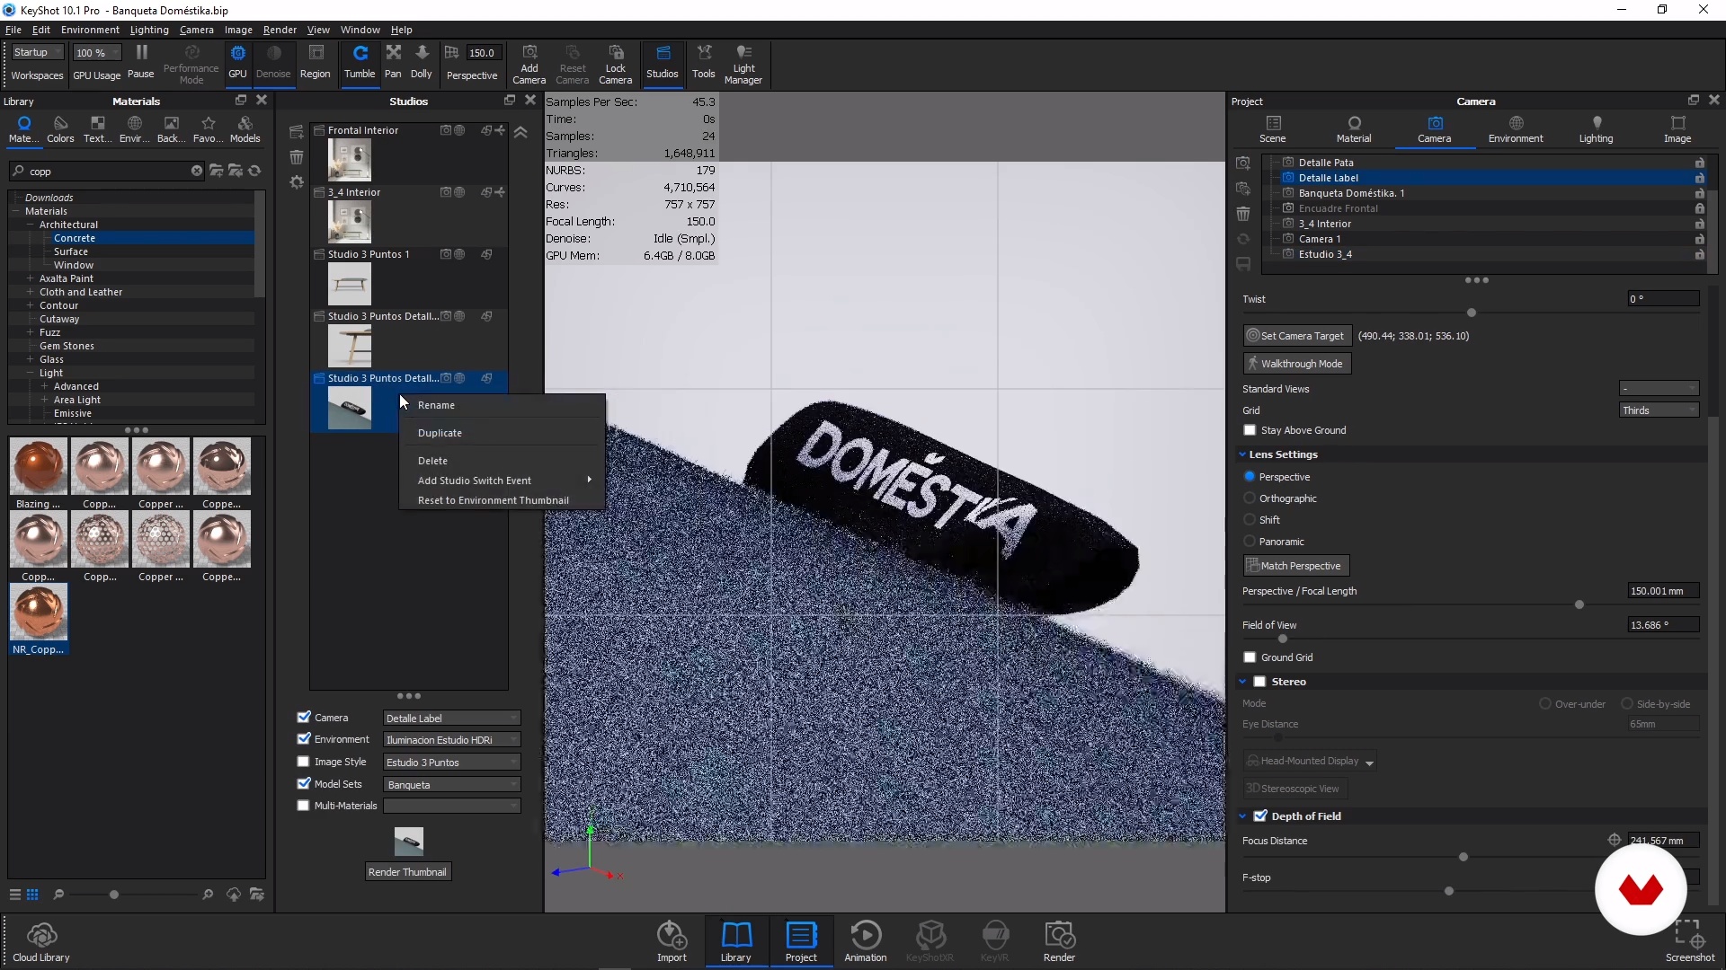Adjust the Focus Distance slider
This screenshot has height=970, width=1726.
click(x=1464, y=857)
